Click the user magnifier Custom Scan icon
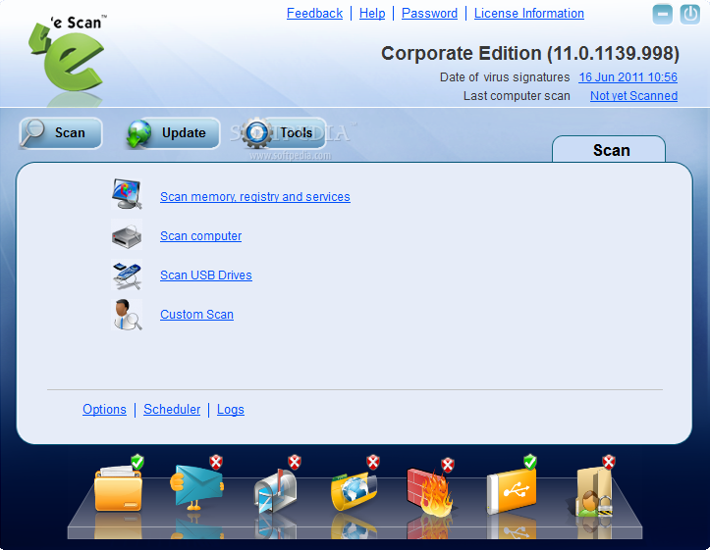The height and width of the screenshot is (550, 710). pyautogui.click(x=127, y=315)
